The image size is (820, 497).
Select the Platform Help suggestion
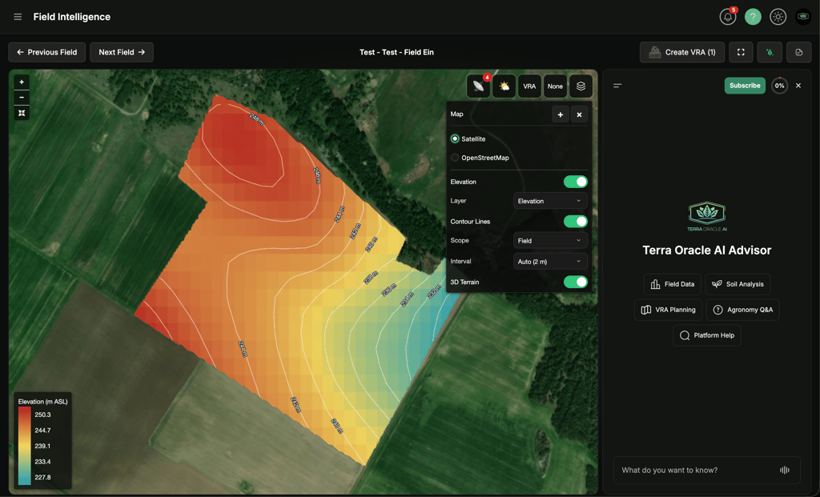(x=707, y=335)
